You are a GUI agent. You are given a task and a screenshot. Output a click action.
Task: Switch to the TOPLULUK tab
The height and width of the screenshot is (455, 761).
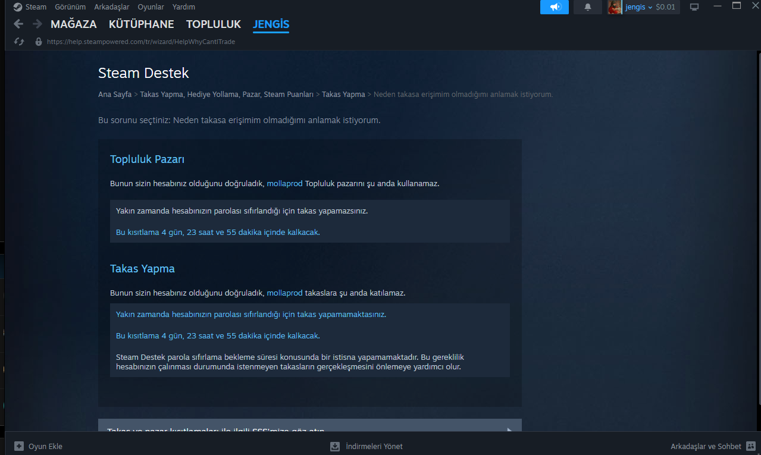tap(214, 24)
